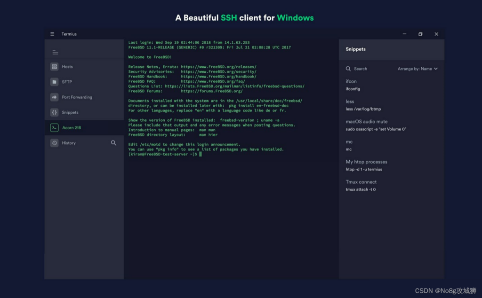Click the Port Forwarding arrow icon

pyautogui.click(x=55, y=97)
